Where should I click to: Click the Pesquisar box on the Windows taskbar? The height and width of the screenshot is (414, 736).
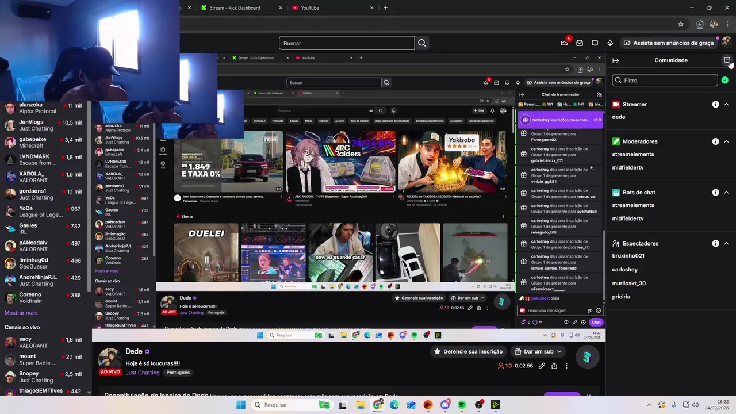point(292,405)
